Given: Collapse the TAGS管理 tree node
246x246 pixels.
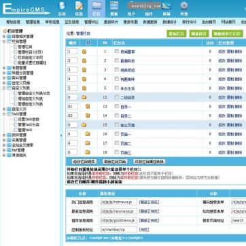Looking at the screenshot, I should click(4, 114).
